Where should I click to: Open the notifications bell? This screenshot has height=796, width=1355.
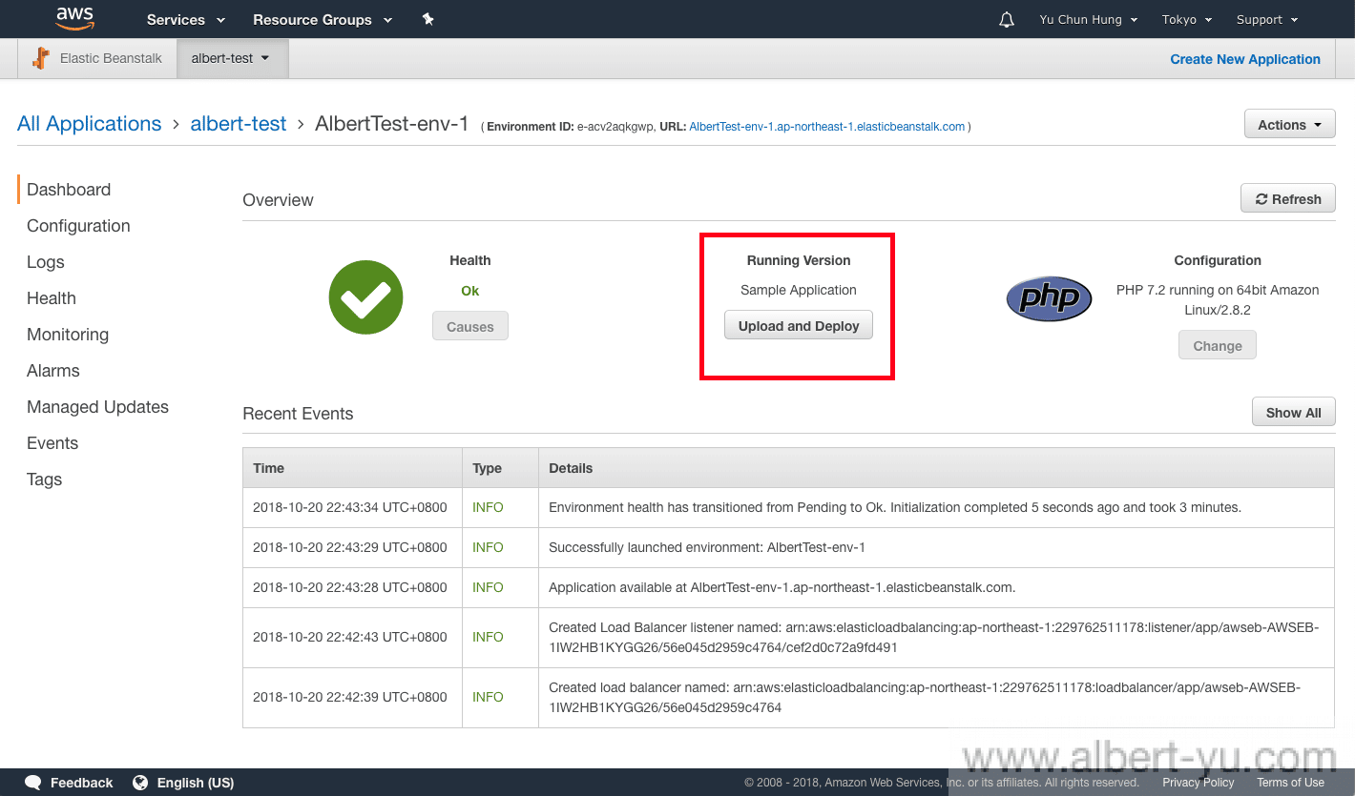(1006, 20)
